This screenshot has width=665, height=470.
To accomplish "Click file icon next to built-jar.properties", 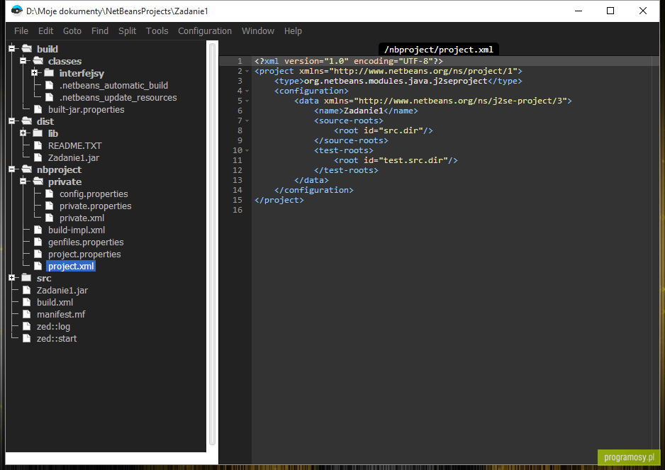I will 38,109.
